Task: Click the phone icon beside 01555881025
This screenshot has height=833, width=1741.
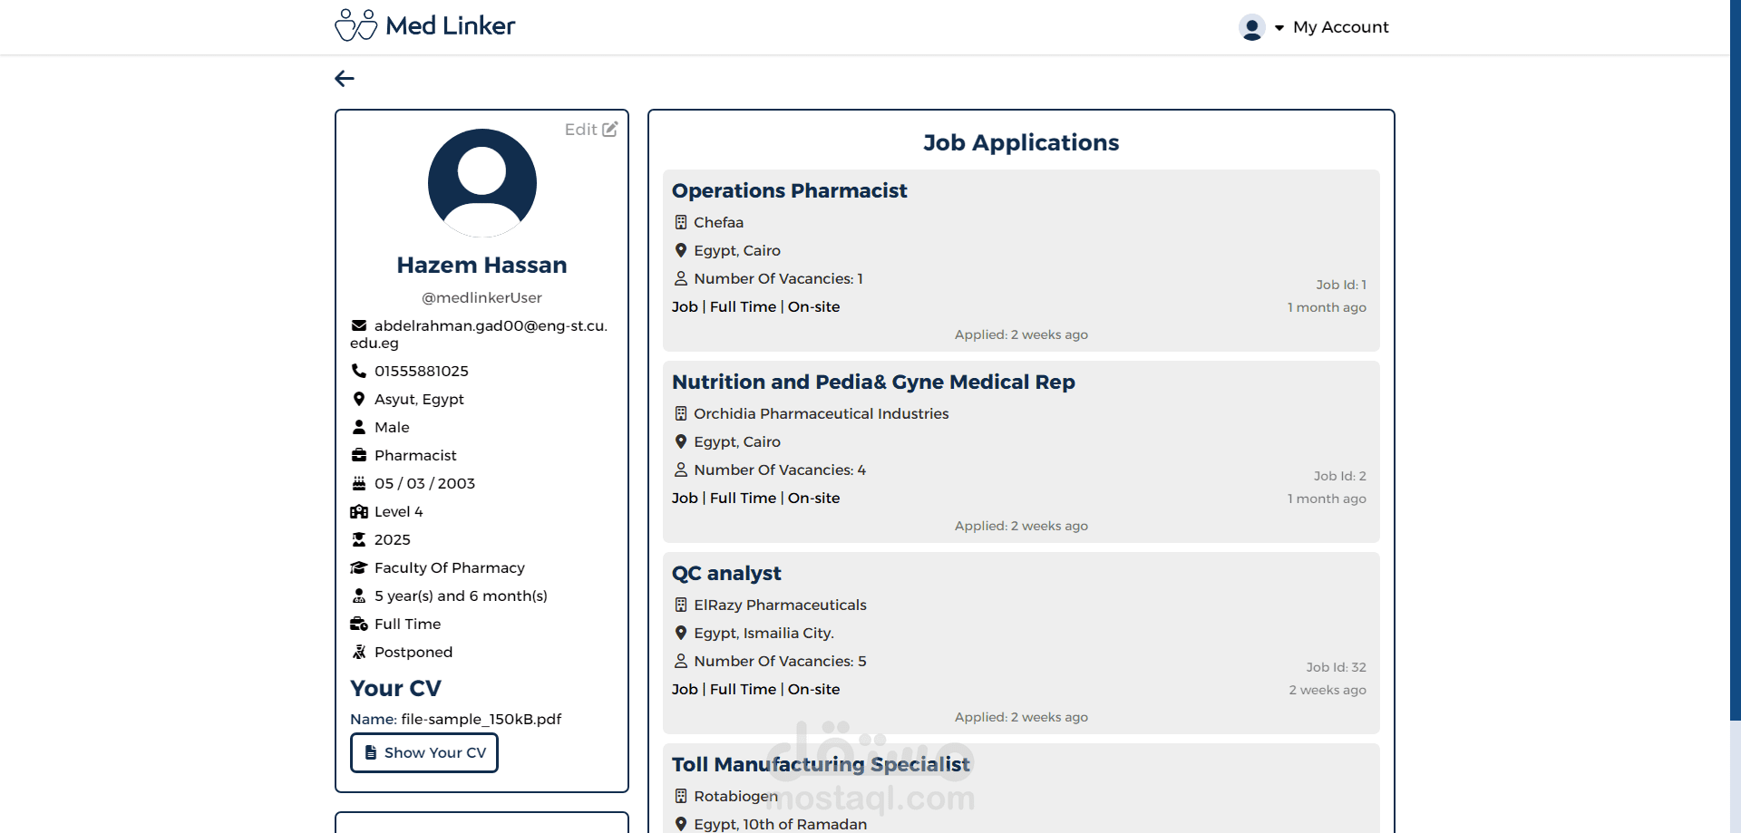Action: click(359, 371)
